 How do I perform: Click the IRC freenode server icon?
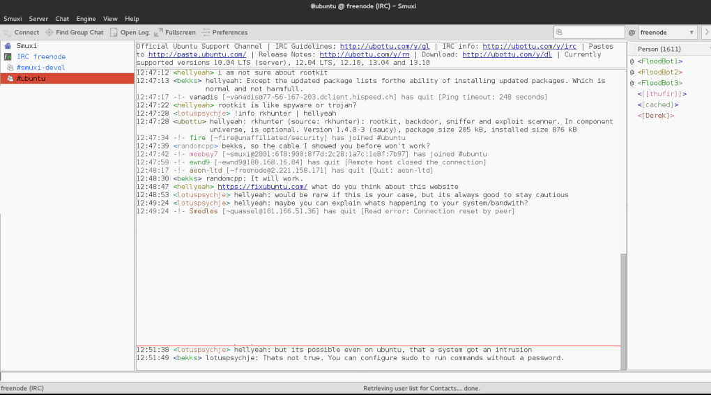coord(8,56)
